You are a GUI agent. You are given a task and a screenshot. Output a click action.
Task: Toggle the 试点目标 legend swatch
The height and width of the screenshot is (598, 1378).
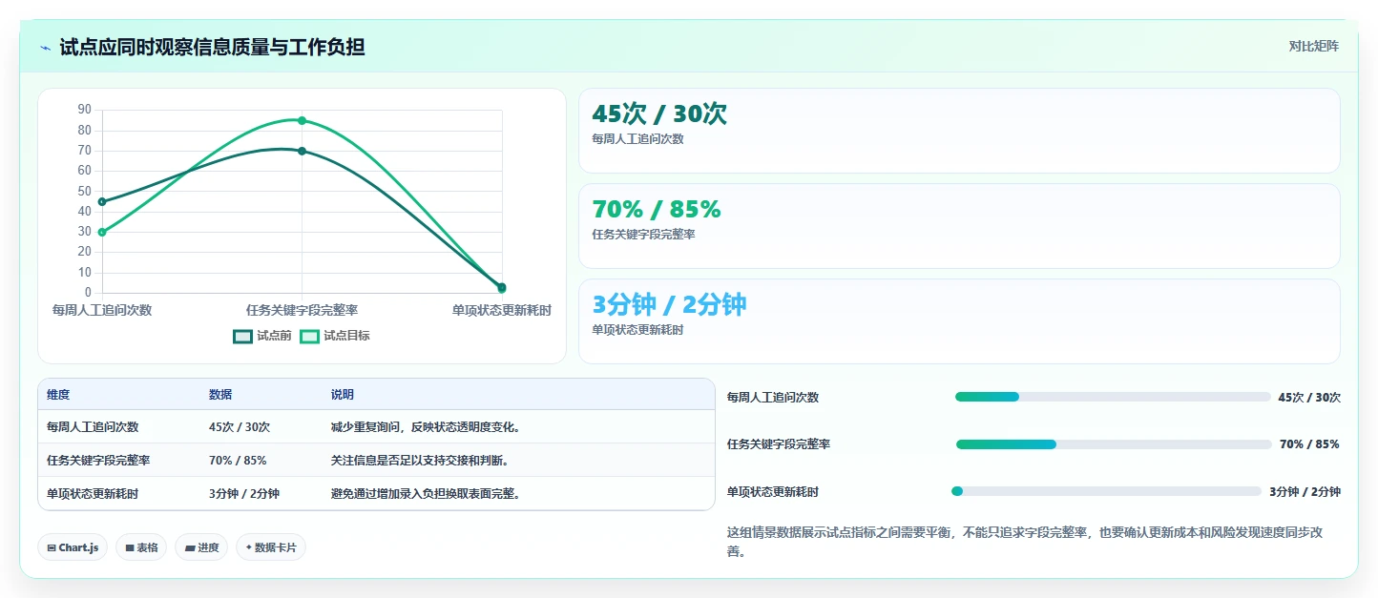310,336
